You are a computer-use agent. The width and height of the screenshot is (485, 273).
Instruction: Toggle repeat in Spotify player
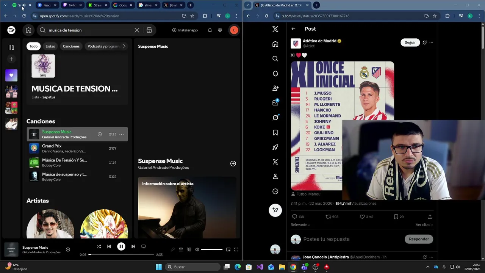(x=143, y=246)
